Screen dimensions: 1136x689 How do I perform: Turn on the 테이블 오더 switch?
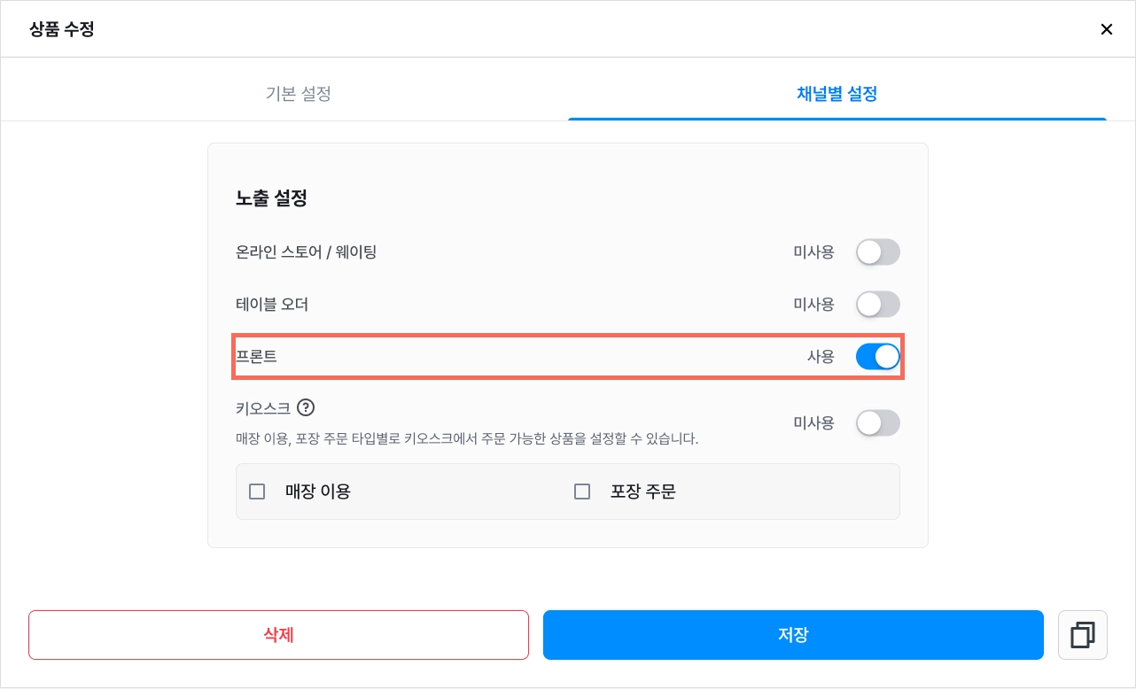878,305
